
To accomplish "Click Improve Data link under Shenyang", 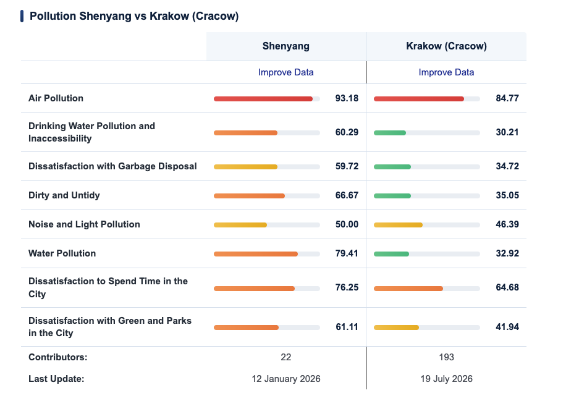I will pyautogui.click(x=286, y=72).
